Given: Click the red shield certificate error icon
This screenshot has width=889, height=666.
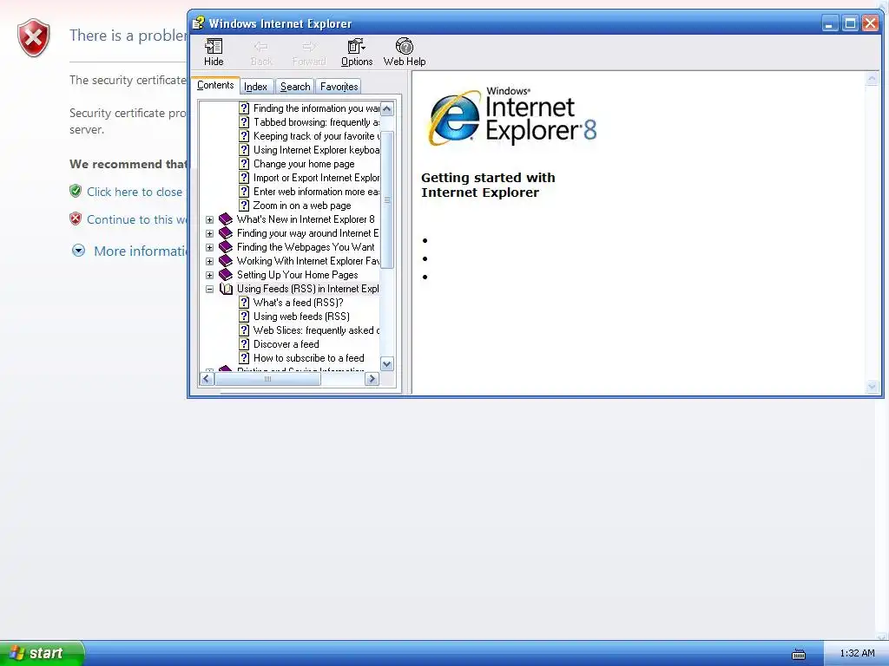Looking at the screenshot, I should [x=34, y=38].
